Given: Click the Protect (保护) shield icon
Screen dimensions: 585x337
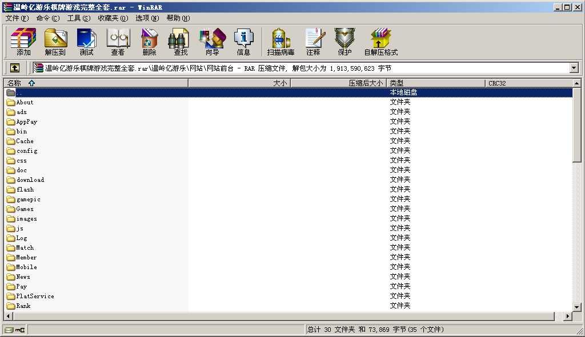Looking at the screenshot, I should (344, 41).
